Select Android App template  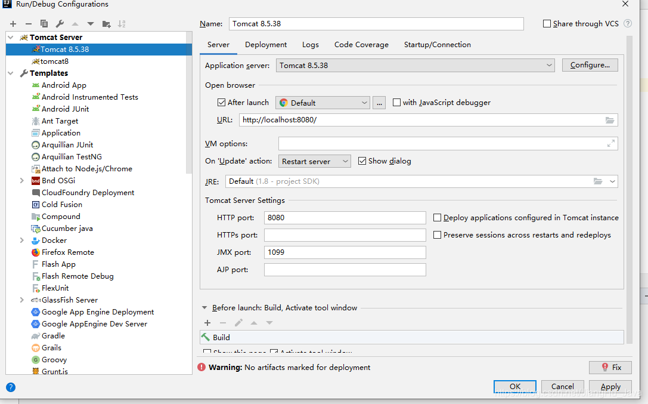[64, 85]
